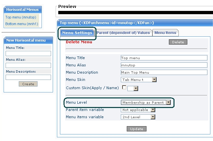Edit the Menu Alias field containing mnutop
213x141 pixels.
coord(164,65)
